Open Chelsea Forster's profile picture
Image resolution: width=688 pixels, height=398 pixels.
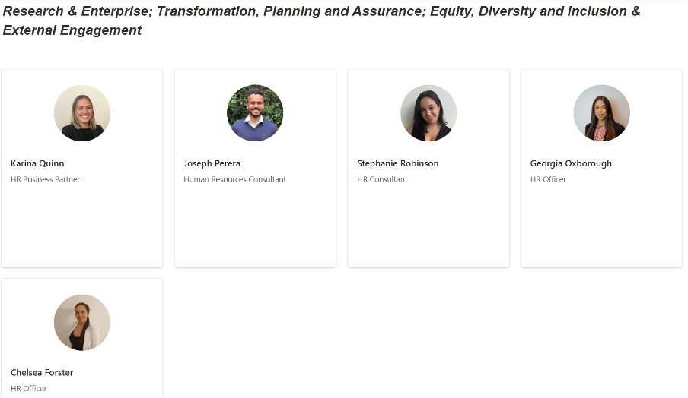coord(82,322)
